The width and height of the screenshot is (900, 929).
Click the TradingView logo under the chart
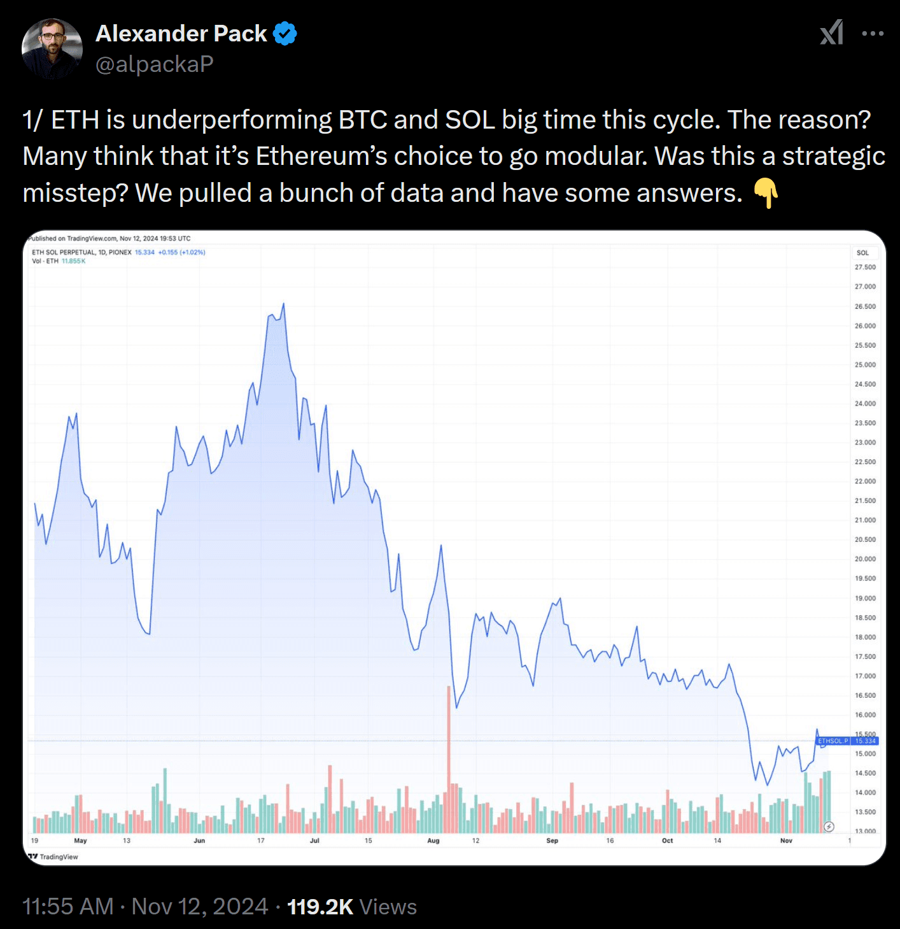click(x=53, y=856)
